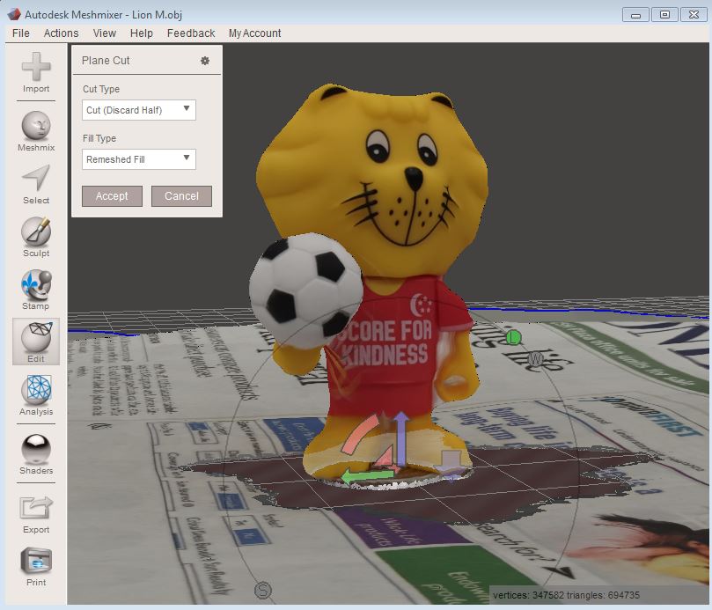The image size is (712, 610).
Task: Open the Import tool
Action: (x=36, y=73)
